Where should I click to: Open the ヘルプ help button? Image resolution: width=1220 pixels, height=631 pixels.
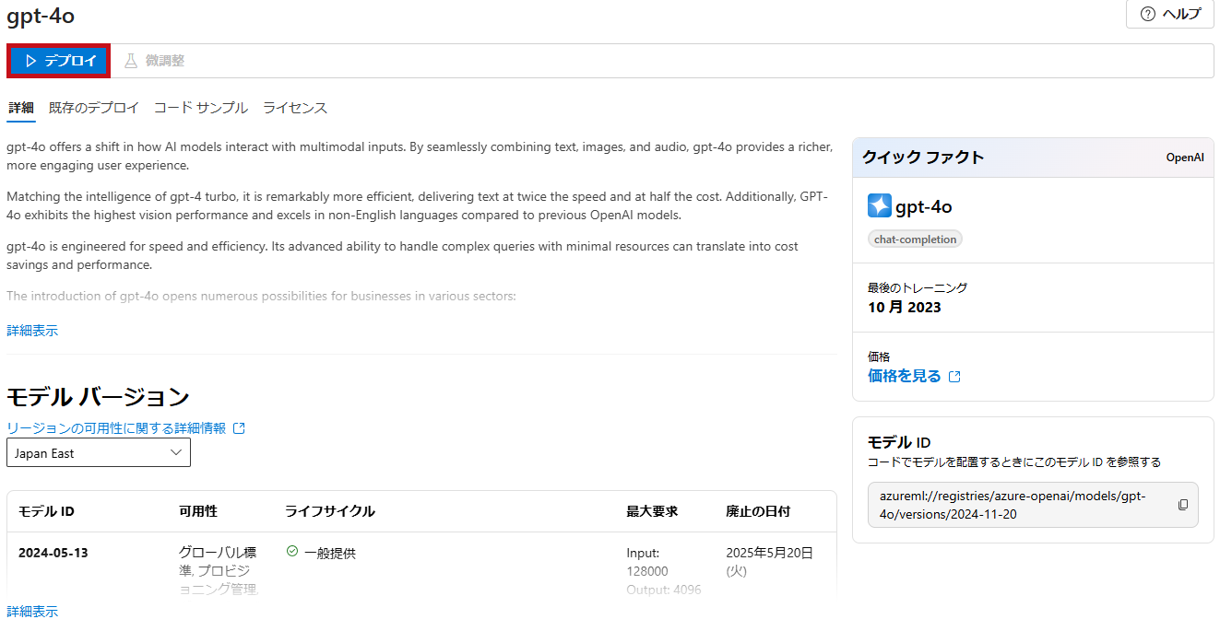[1170, 14]
